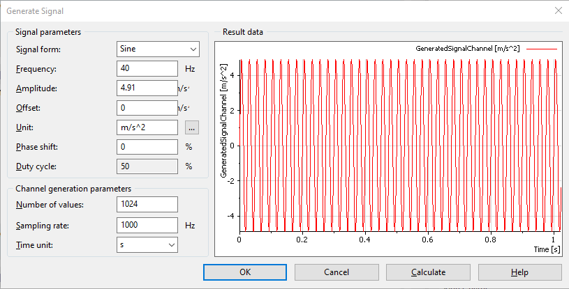Edit the Number of values field
Screen dimensions: 569x289
tap(147, 204)
